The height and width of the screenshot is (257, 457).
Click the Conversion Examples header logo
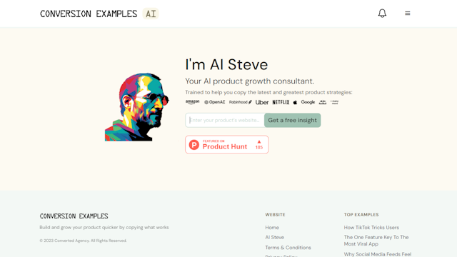click(89, 14)
